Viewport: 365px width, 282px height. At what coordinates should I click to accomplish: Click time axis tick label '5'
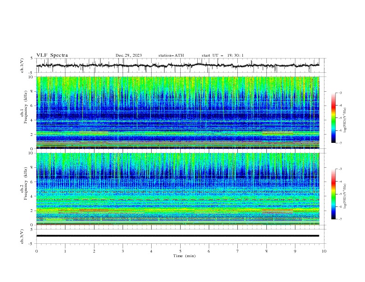180,251
